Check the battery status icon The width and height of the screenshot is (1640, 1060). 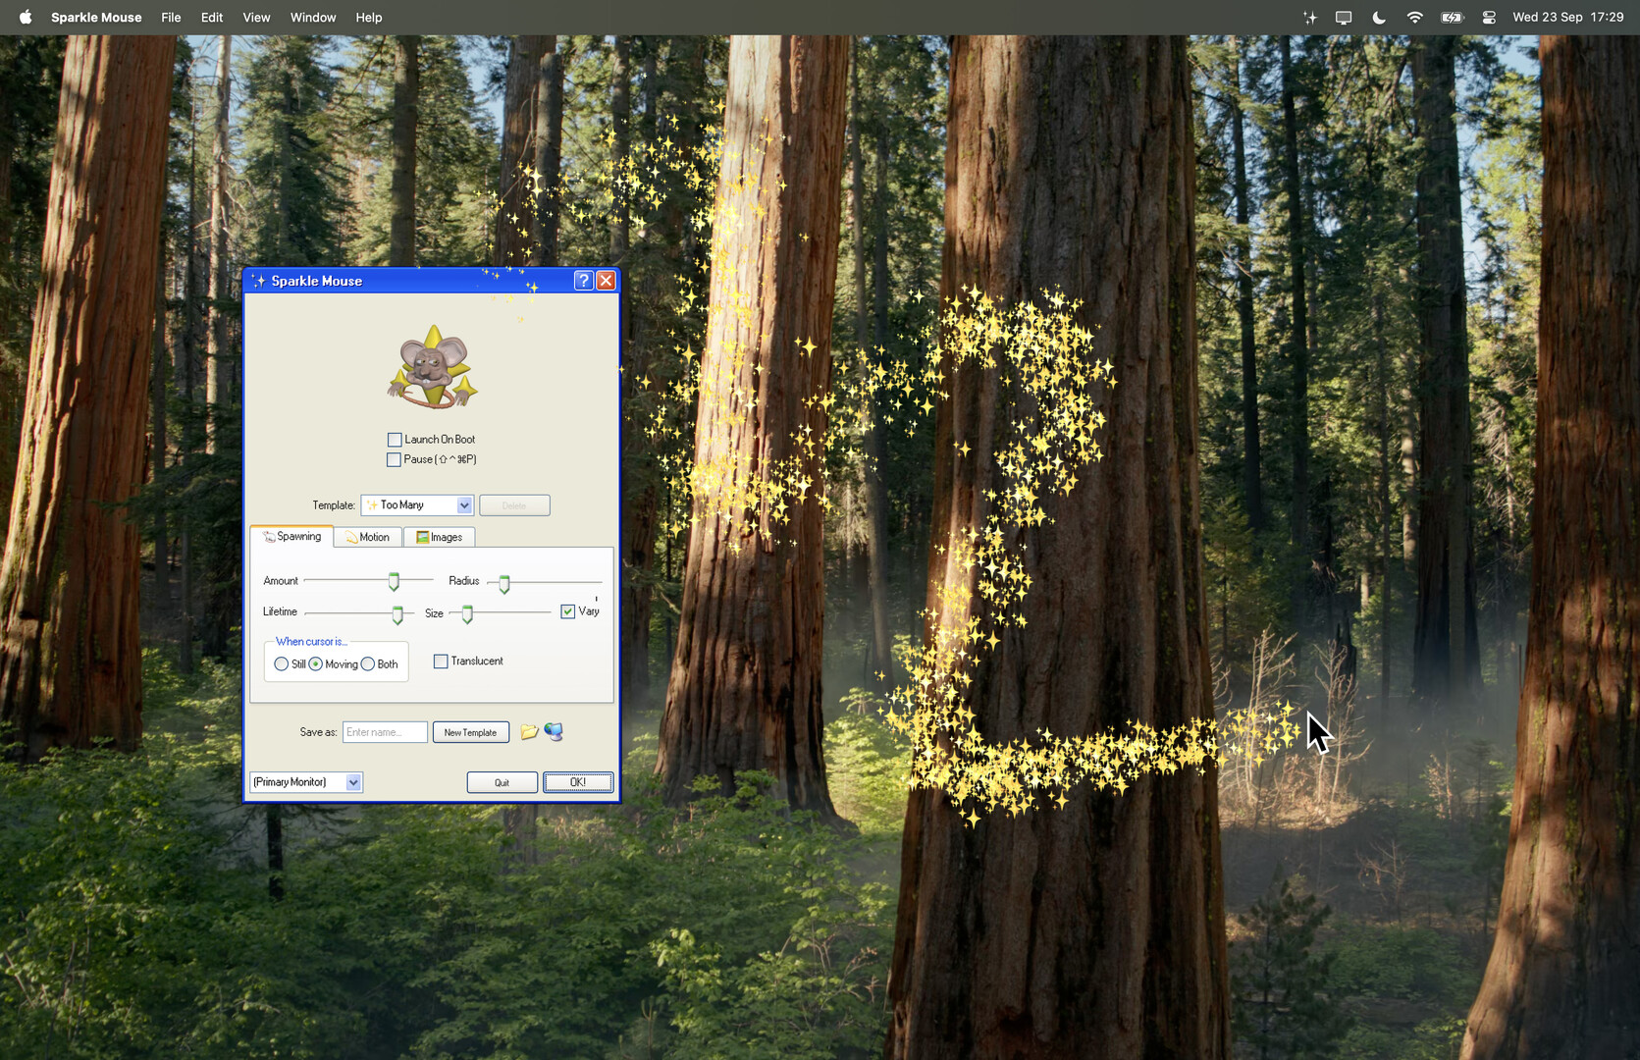coord(1452,17)
